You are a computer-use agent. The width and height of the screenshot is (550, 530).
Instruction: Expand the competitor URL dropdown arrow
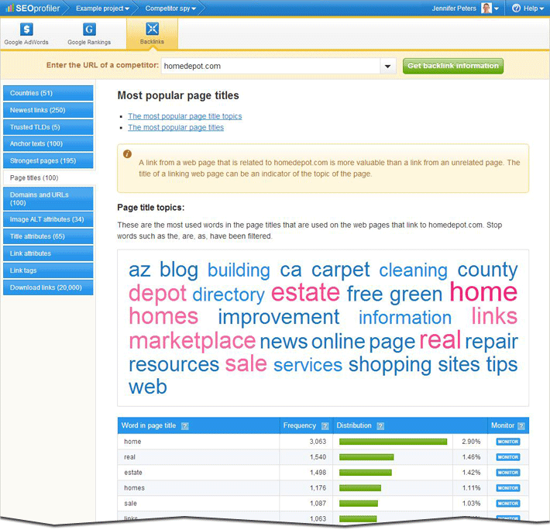387,67
